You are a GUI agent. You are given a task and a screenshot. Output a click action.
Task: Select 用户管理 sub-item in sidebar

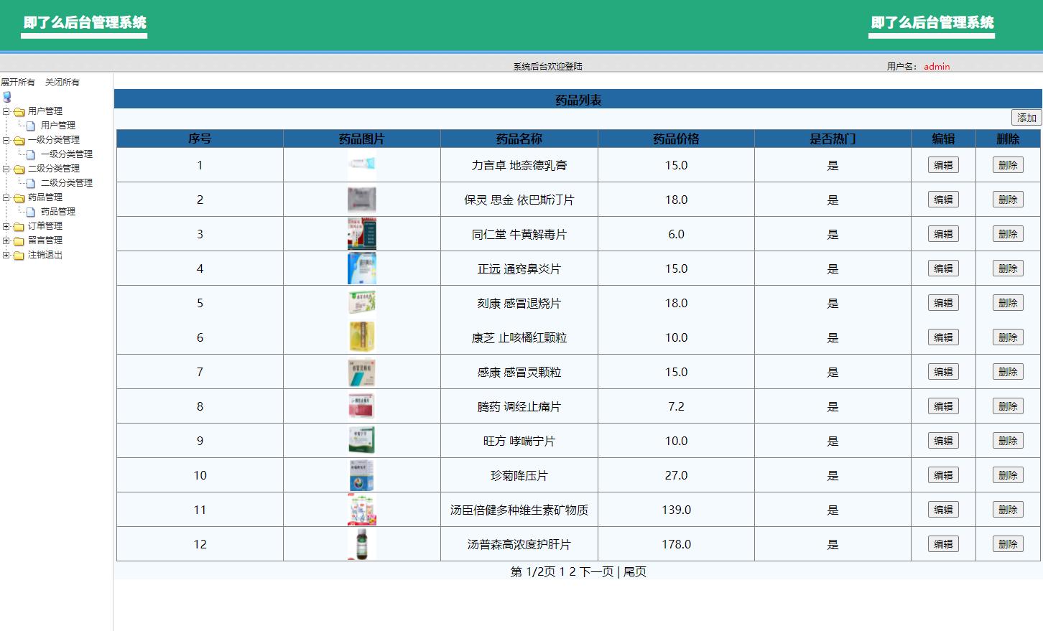click(x=57, y=126)
